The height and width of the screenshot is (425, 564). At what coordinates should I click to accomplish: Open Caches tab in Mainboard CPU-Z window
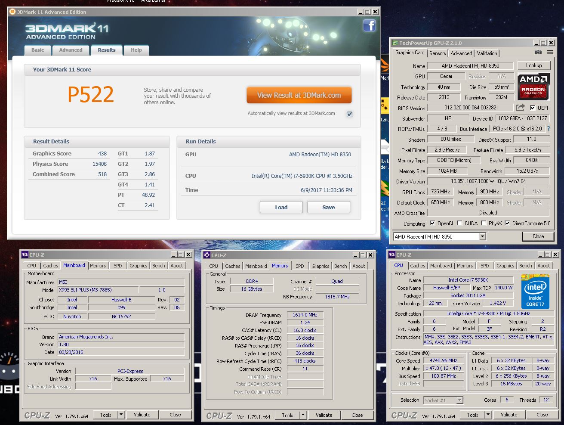coord(51,266)
